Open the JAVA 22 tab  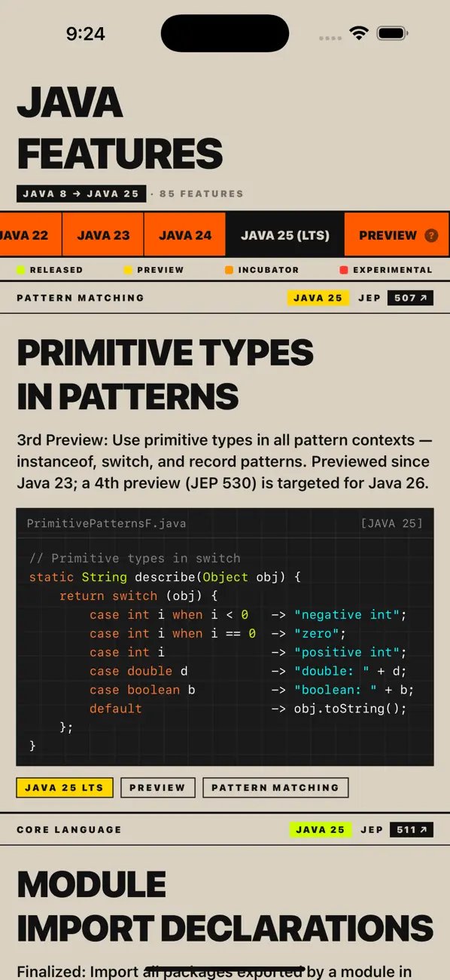point(30,234)
